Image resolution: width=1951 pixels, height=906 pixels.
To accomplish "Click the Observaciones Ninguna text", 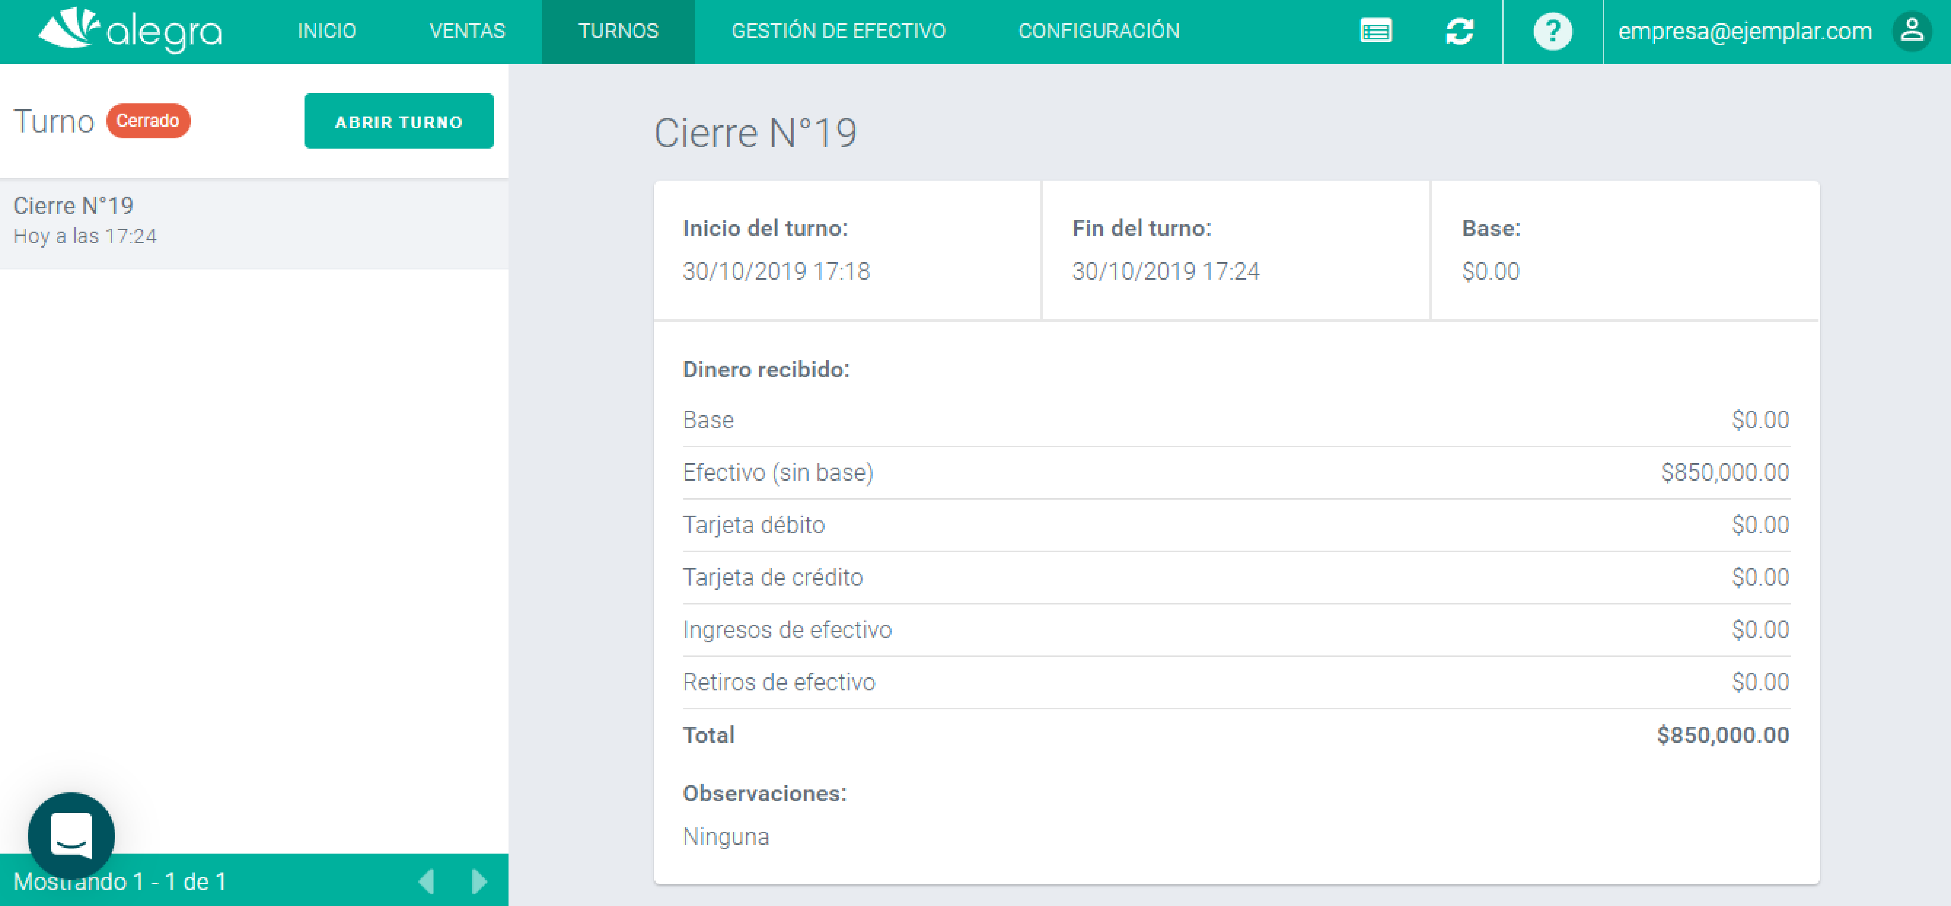I will [x=726, y=836].
